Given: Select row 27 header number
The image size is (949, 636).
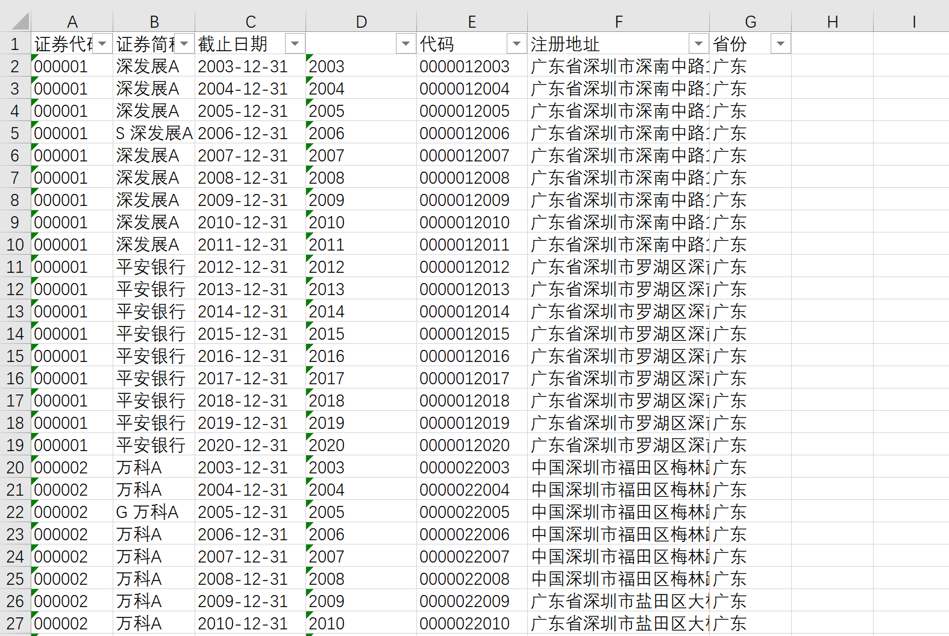Looking at the screenshot, I should (x=15, y=623).
